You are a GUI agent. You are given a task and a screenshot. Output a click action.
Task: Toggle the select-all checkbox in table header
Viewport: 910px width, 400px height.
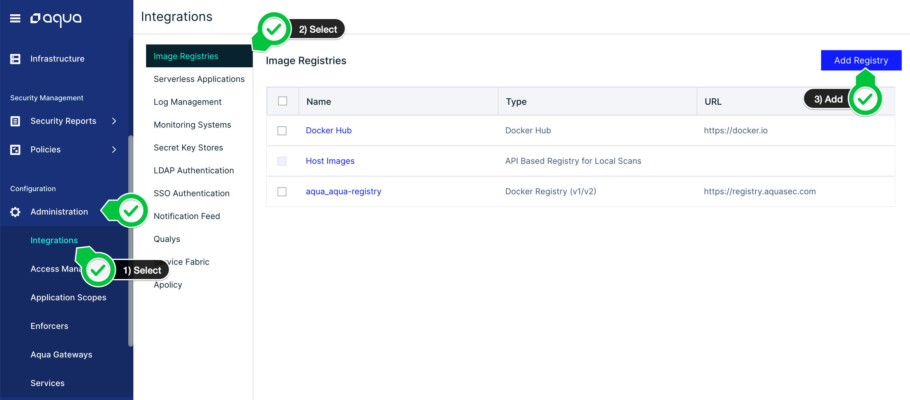[283, 101]
